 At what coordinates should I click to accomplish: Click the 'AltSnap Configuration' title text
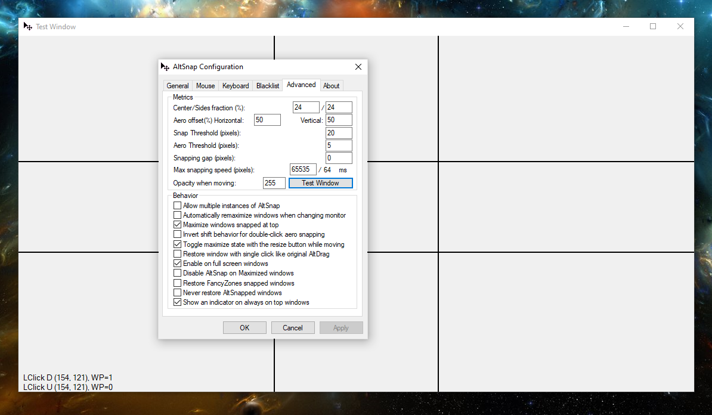[x=208, y=67]
